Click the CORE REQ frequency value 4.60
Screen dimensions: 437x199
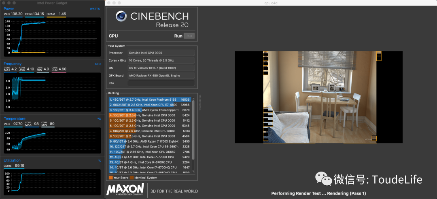click(x=63, y=69)
